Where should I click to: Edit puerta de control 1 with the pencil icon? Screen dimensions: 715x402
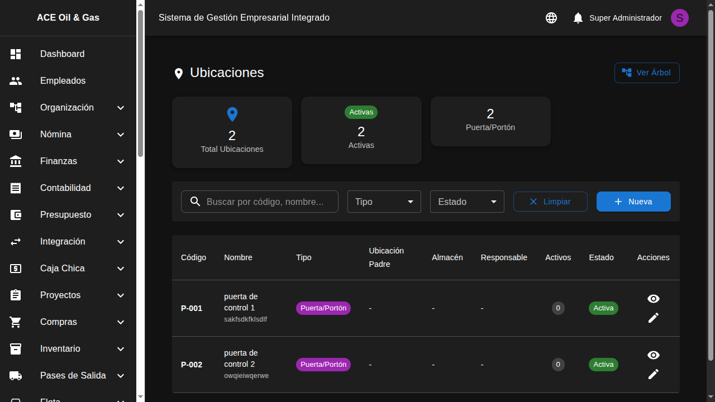pyautogui.click(x=654, y=318)
